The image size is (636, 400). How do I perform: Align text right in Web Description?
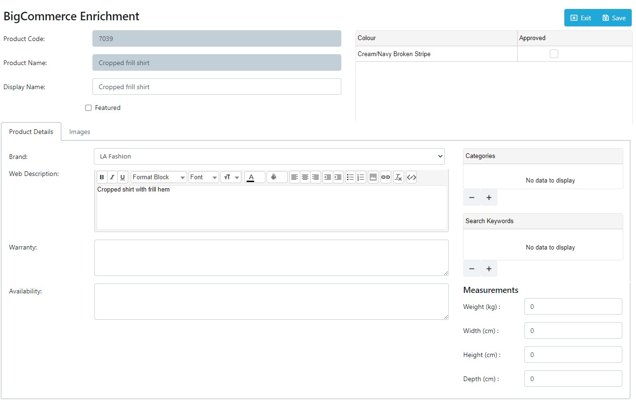(315, 177)
